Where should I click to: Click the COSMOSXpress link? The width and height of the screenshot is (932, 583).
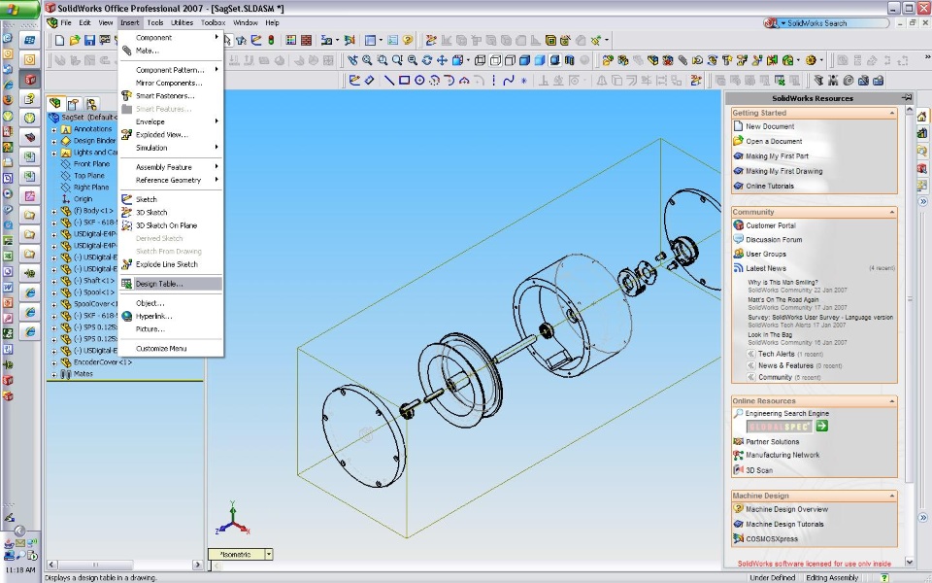click(772, 539)
